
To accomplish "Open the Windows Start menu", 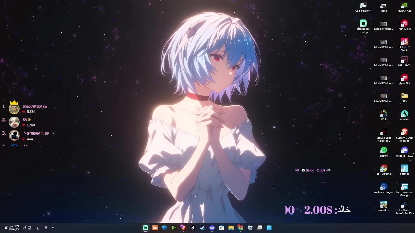I will (269, 228).
